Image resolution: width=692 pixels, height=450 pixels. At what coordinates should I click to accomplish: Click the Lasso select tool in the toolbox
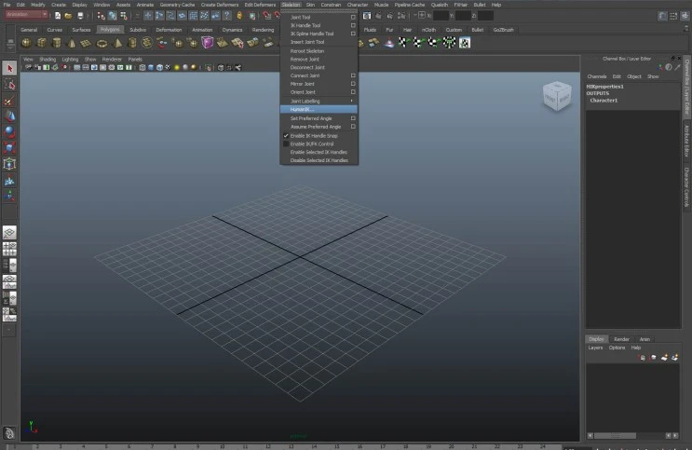[9, 85]
